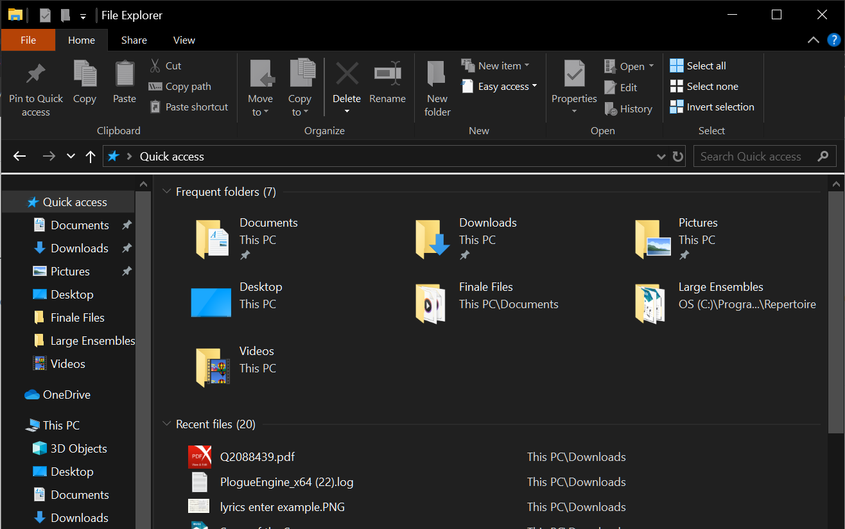Open the File tab
This screenshot has width=845, height=529.
(28, 40)
